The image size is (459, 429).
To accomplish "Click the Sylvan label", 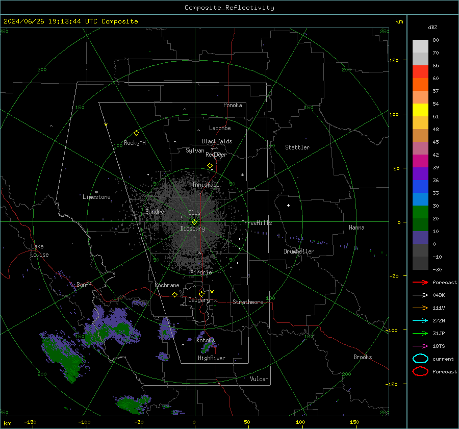I will [x=195, y=150].
